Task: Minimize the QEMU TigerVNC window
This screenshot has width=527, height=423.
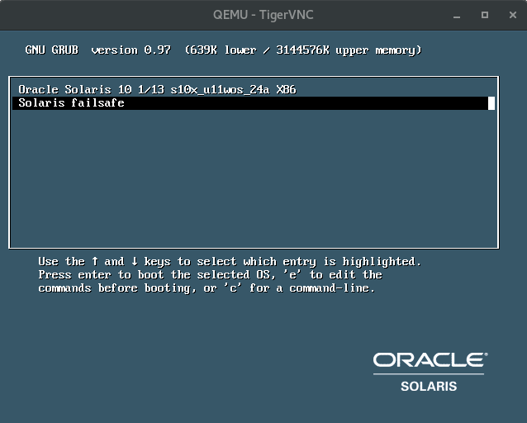Action: (457, 15)
